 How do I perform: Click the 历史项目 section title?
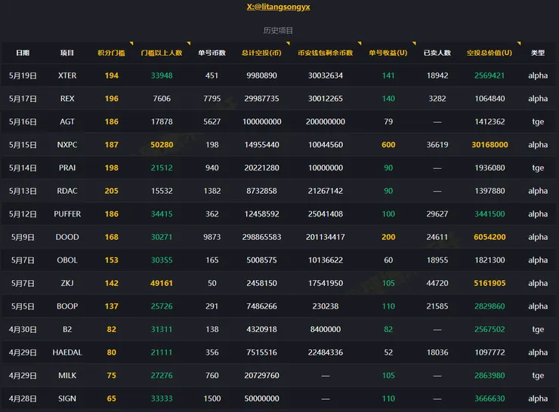pos(279,30)
